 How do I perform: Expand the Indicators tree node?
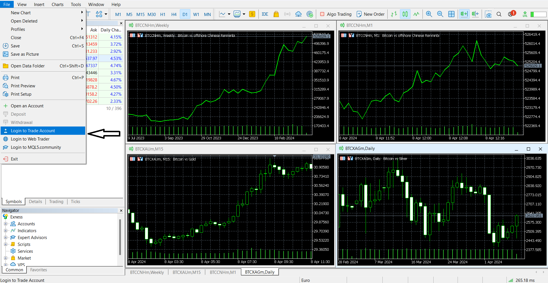point(5,230)
